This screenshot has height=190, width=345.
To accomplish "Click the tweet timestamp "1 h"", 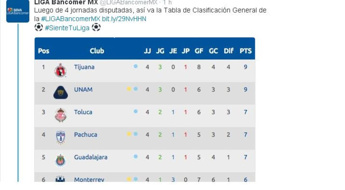I will click(167, 2).
